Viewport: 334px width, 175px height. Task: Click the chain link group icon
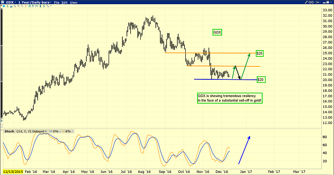(x=311, y=2)
